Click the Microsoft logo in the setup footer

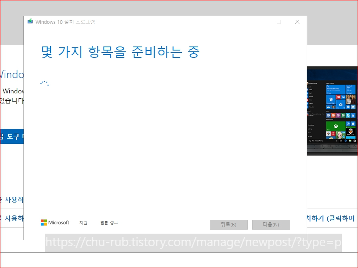(x=55, y=223)
